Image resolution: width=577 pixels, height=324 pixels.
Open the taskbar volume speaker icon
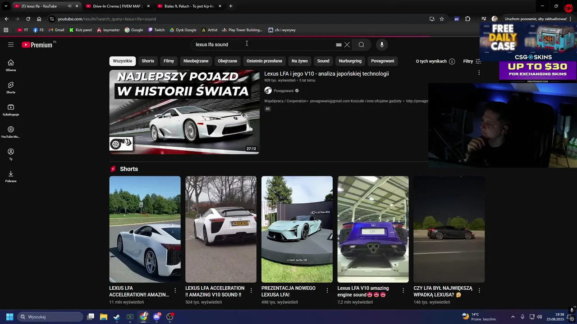click(540, 317)
